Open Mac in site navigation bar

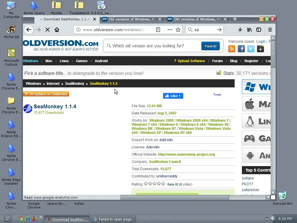pyautogui.click(x=49, y=61)
